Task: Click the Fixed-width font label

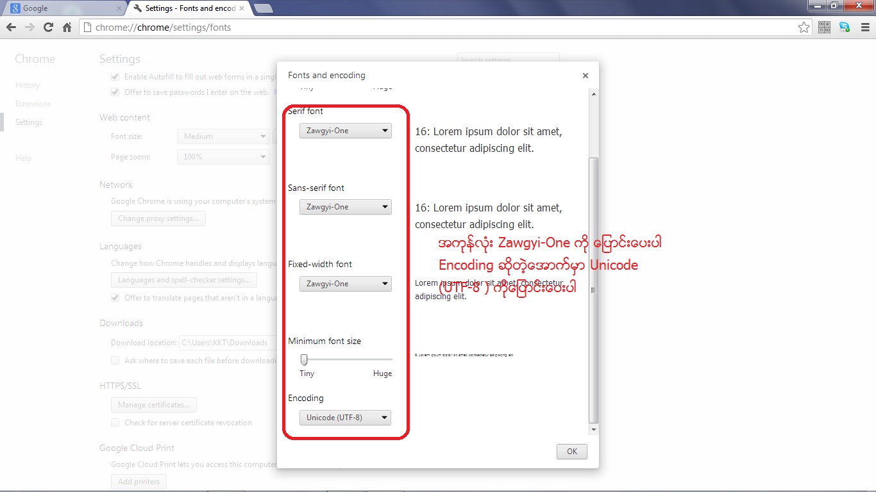Action: pyautogui.click(x=320, y=264)
